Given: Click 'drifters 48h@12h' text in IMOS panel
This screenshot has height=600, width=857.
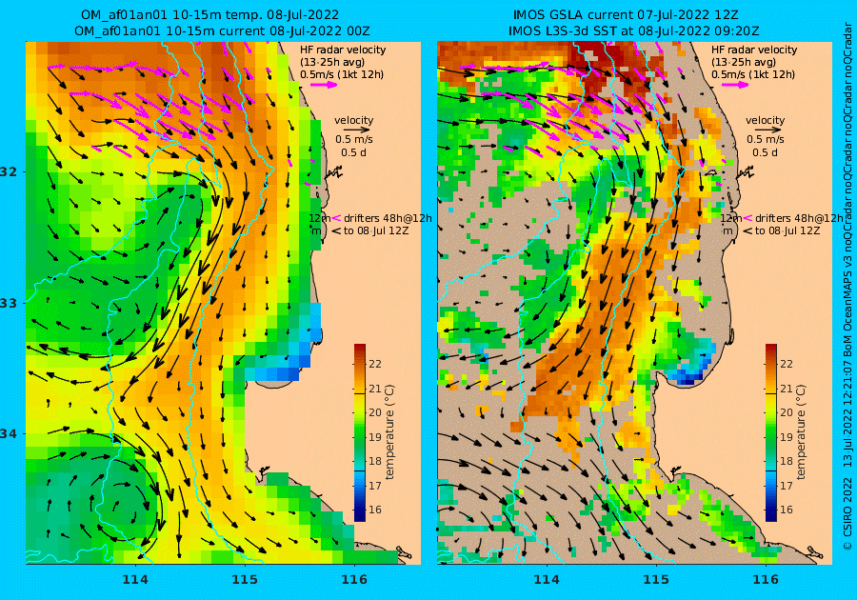Looking at the screenshot, I should coord(799,218).
